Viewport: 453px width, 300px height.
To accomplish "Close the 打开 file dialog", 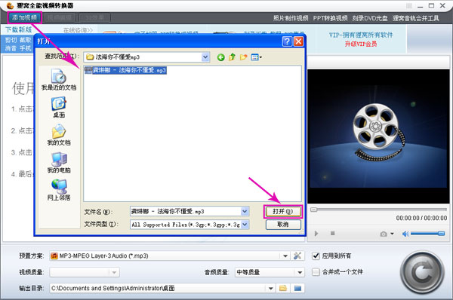I will [298, 41].
